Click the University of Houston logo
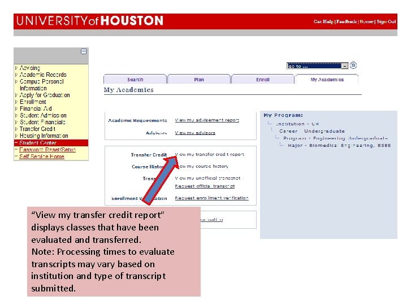Image resolution: width=407 pixels, height=305 pixels. 90,21
